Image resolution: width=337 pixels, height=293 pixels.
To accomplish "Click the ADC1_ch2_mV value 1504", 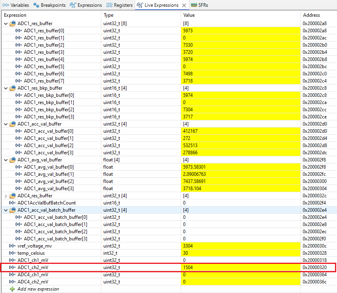I will pos(188,267).
